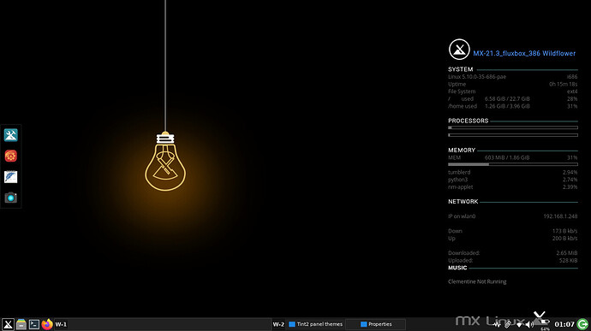Switch to workspace W-2
This screenshot has width=591, height=331.
278,324
